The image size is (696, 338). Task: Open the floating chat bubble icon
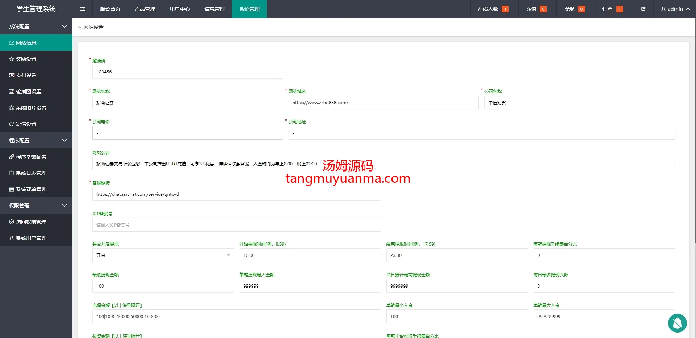coord(677,323)
